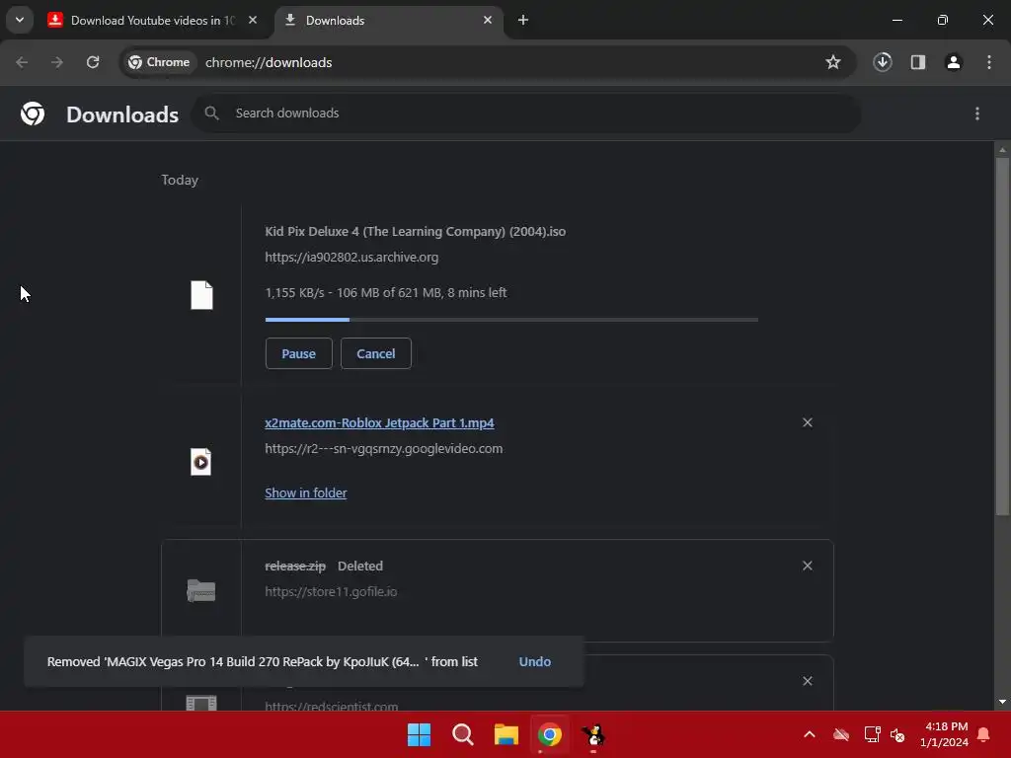Click the Chrome site info chip
This screenshot has height=758, width=1011.
click(x=159, y=62)
